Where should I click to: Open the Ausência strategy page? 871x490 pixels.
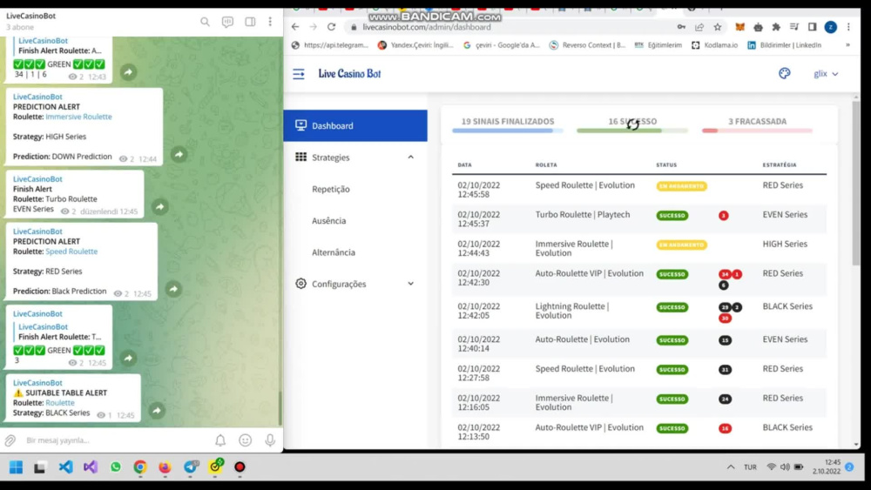point(329,220)
